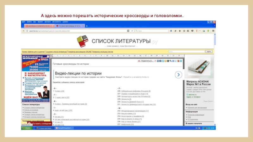Click the askona.ru ad link
Image resolution: width=253 pixels, height=142 pixels.
[193, 95]
